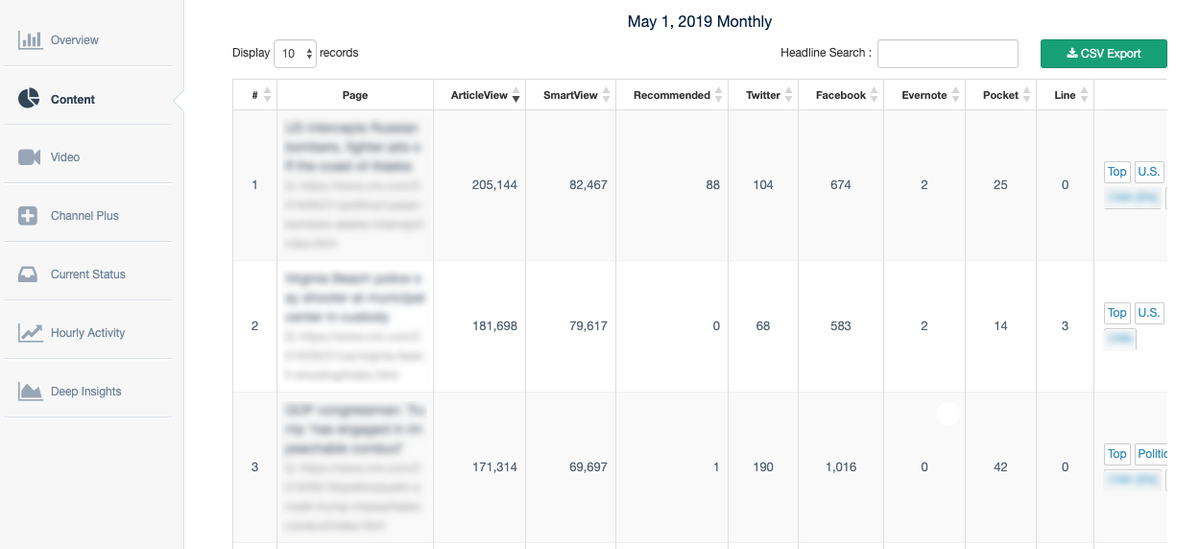Sort by the Recommended column

[672, 95]
